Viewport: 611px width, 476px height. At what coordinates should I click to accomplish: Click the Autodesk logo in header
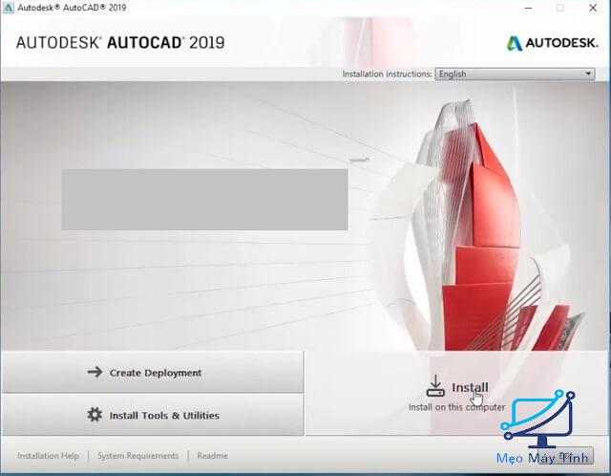(552, 43)
